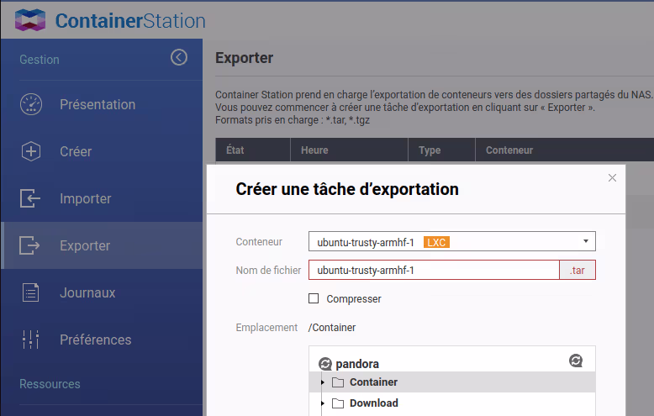Screen dimensions: 654x416
Task: Click the Présentation gauge icon
Action: 31,105
